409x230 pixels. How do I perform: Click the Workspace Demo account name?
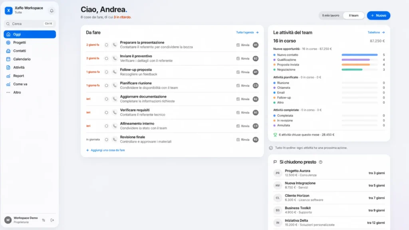pyautogui.click(x=26, y=218)
